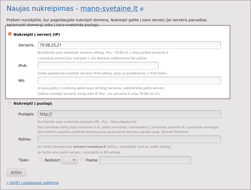Click the Frame title text field
Image resolution: width=251 pixels, height=190 pixels.
(145, 160)
